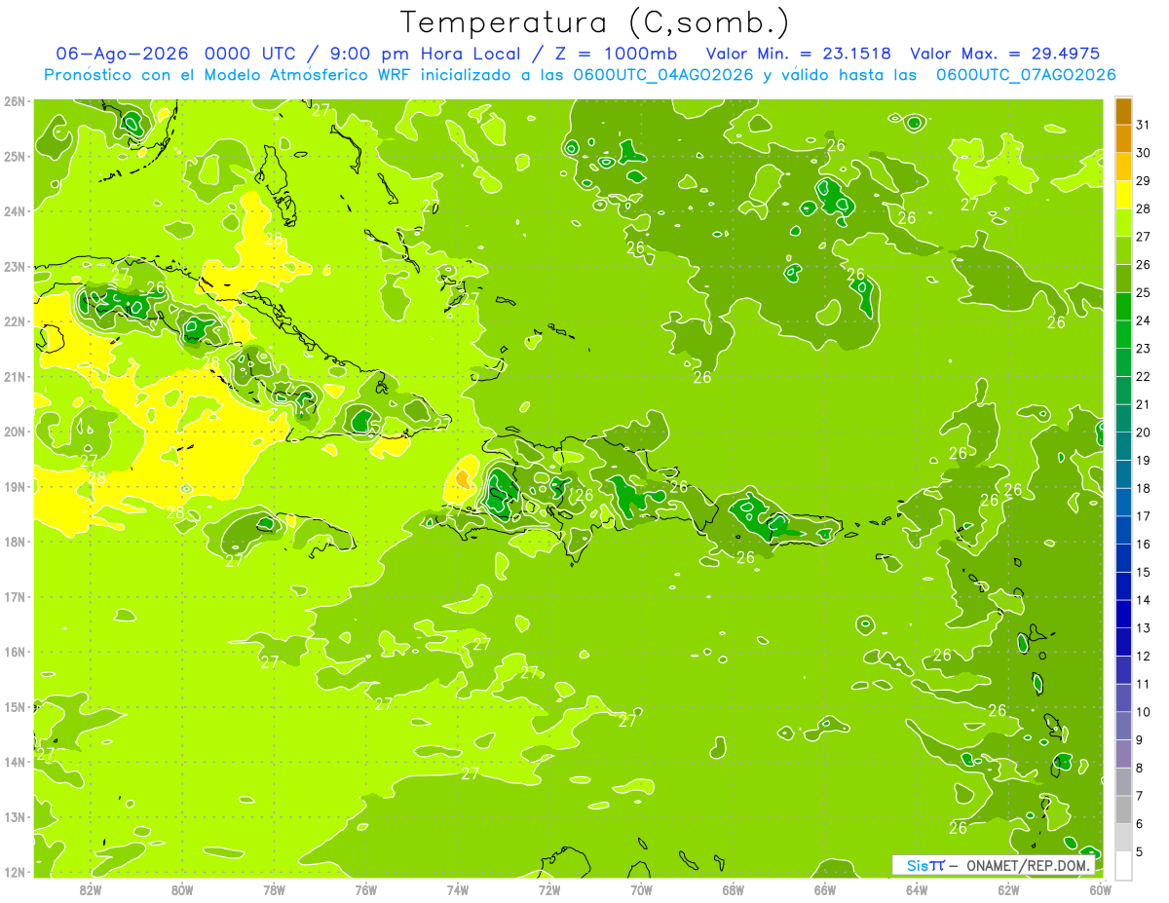Click the orange 30–31 colorbar swatch

click(1123, 139)
